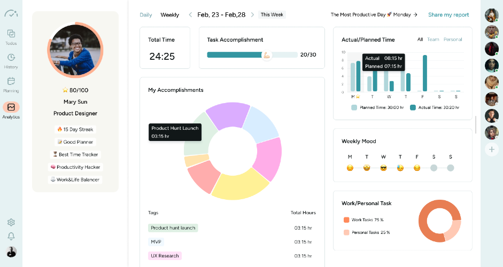503x267 pixels.
Task: Click the add teammate plus icon
Action: coord(491,150)
